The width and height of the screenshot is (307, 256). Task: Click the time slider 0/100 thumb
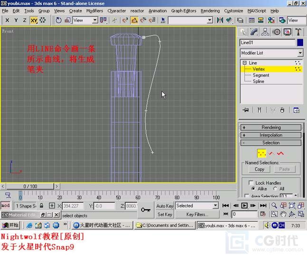(x=30, y=186)
